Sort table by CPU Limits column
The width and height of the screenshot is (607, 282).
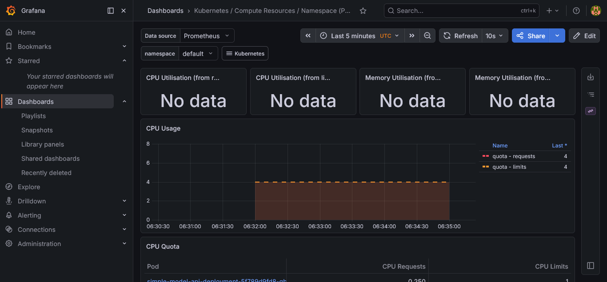click(x=551, y=266)
